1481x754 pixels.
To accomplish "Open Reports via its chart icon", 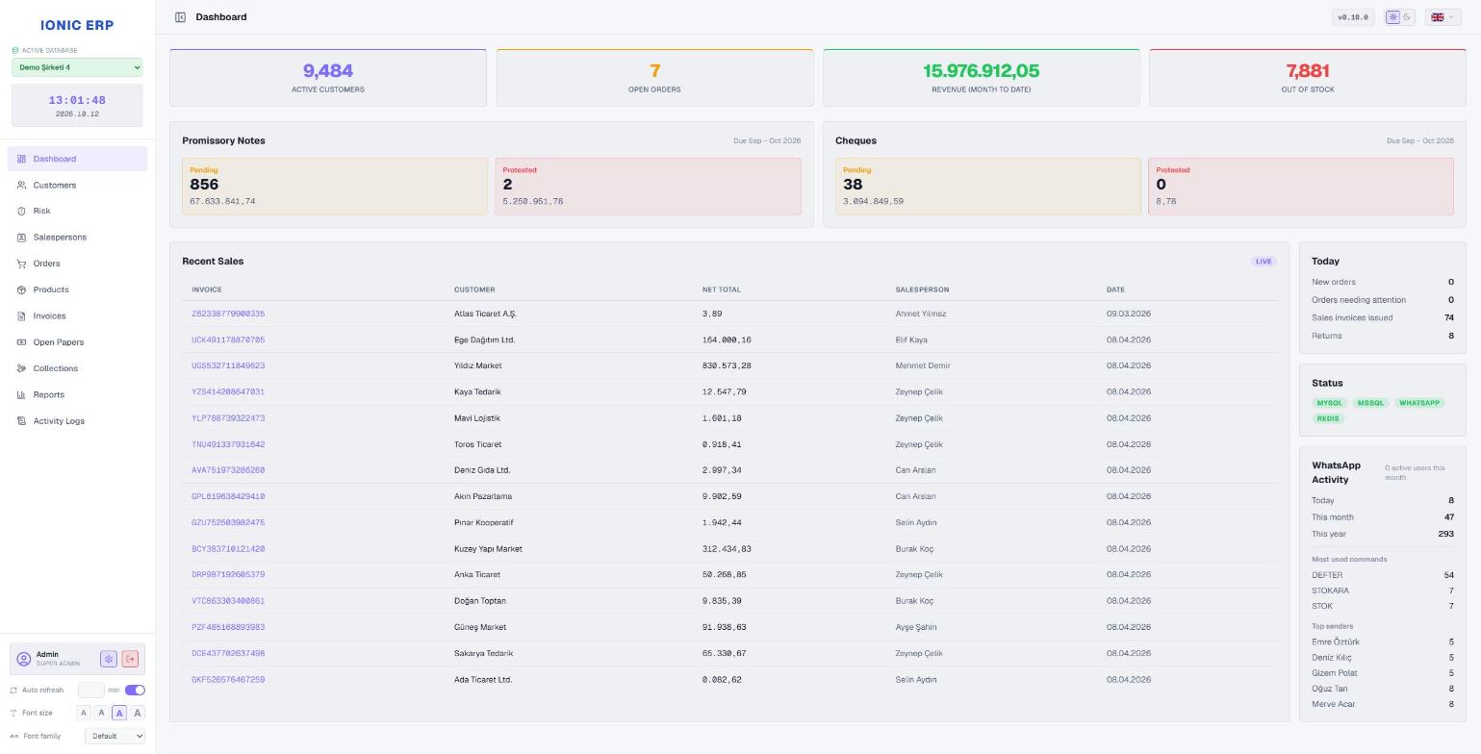I will tap(21, 394).
